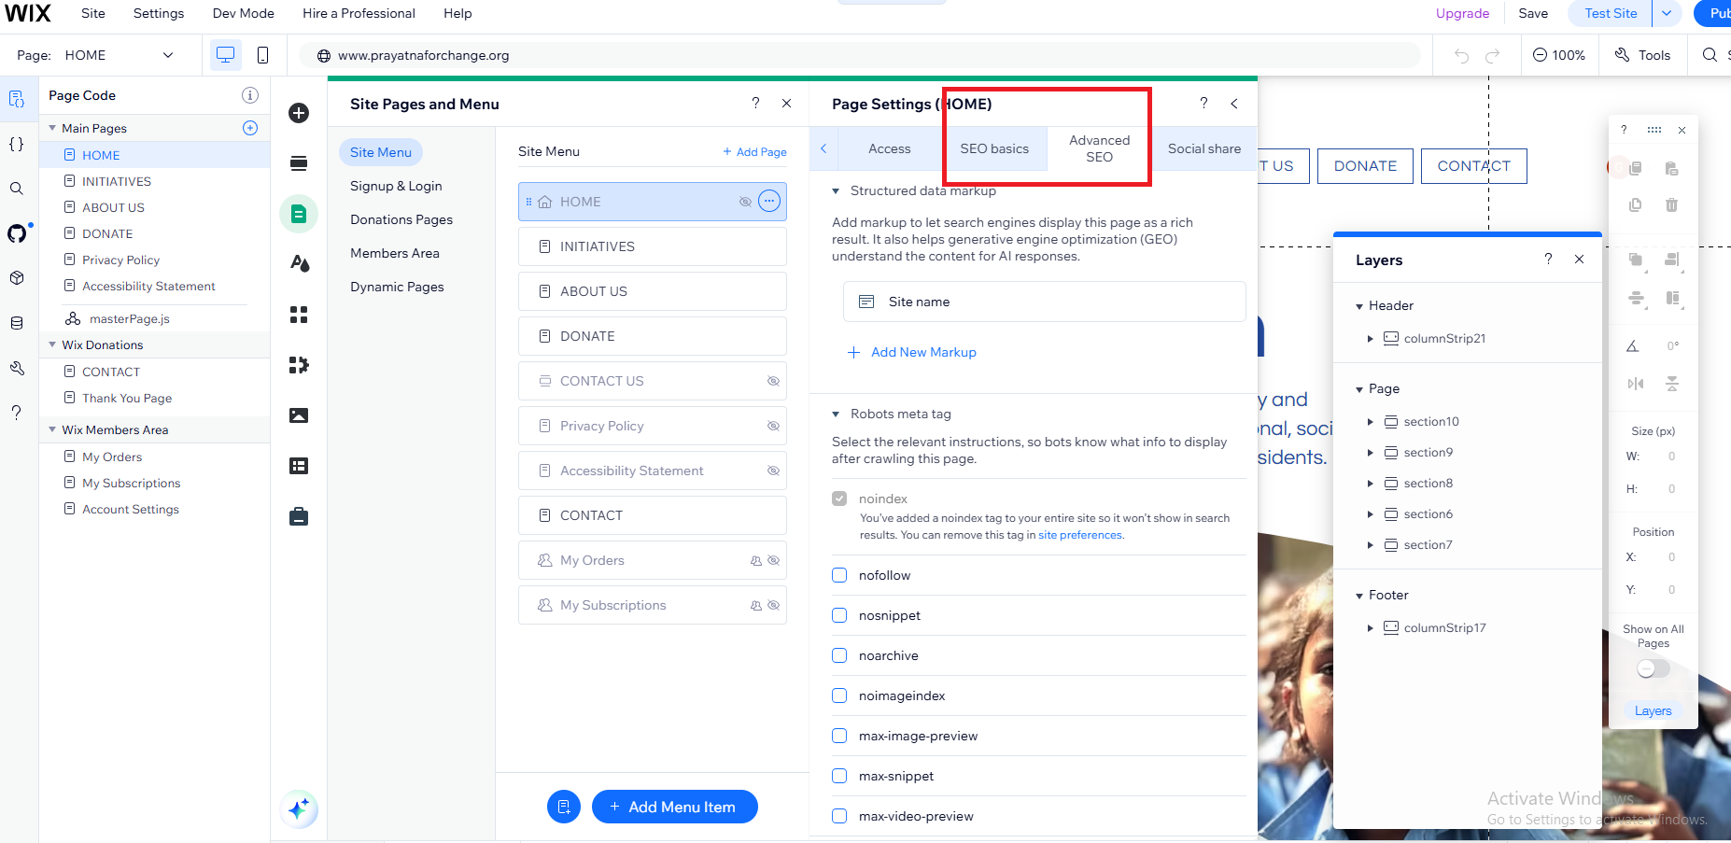Open the App Market panel
This screenshot has height=843, width=1731.
coord(299,315)
